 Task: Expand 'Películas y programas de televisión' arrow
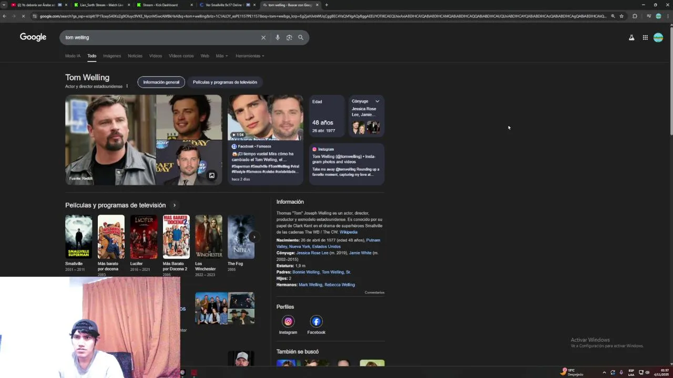175,205
